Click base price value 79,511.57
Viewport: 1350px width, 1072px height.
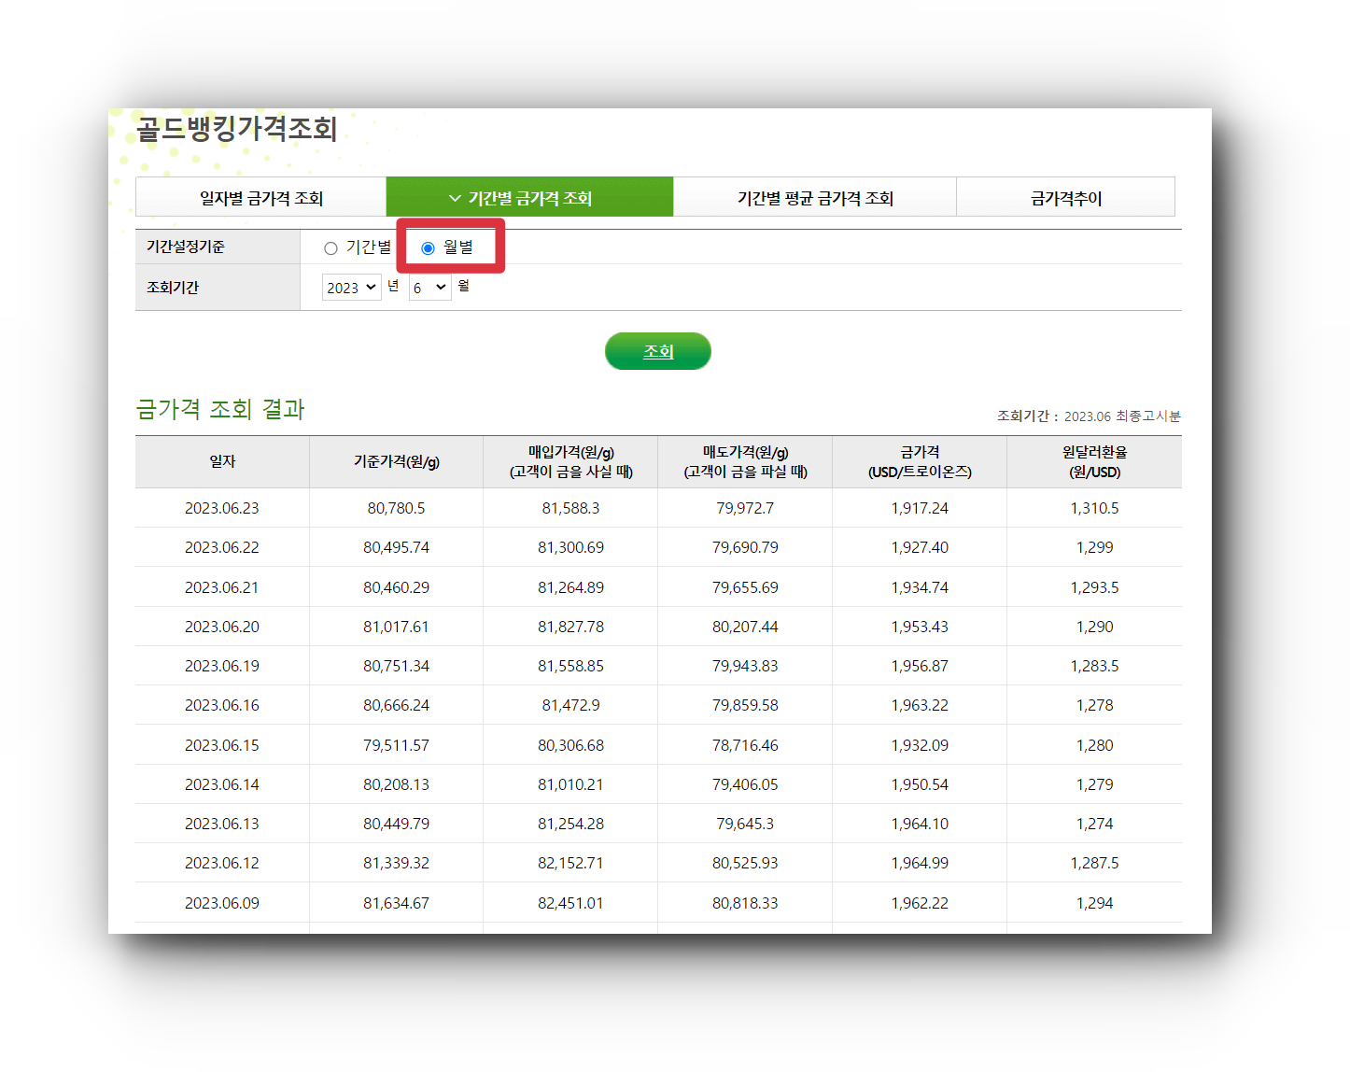click(x=396, y=745)
